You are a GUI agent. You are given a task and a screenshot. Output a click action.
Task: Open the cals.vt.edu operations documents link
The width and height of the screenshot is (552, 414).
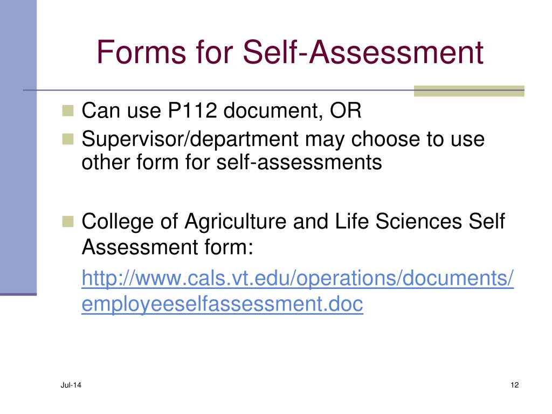pos(298,278)
